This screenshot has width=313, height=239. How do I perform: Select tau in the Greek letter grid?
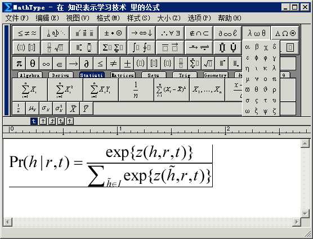coord(266,101)
